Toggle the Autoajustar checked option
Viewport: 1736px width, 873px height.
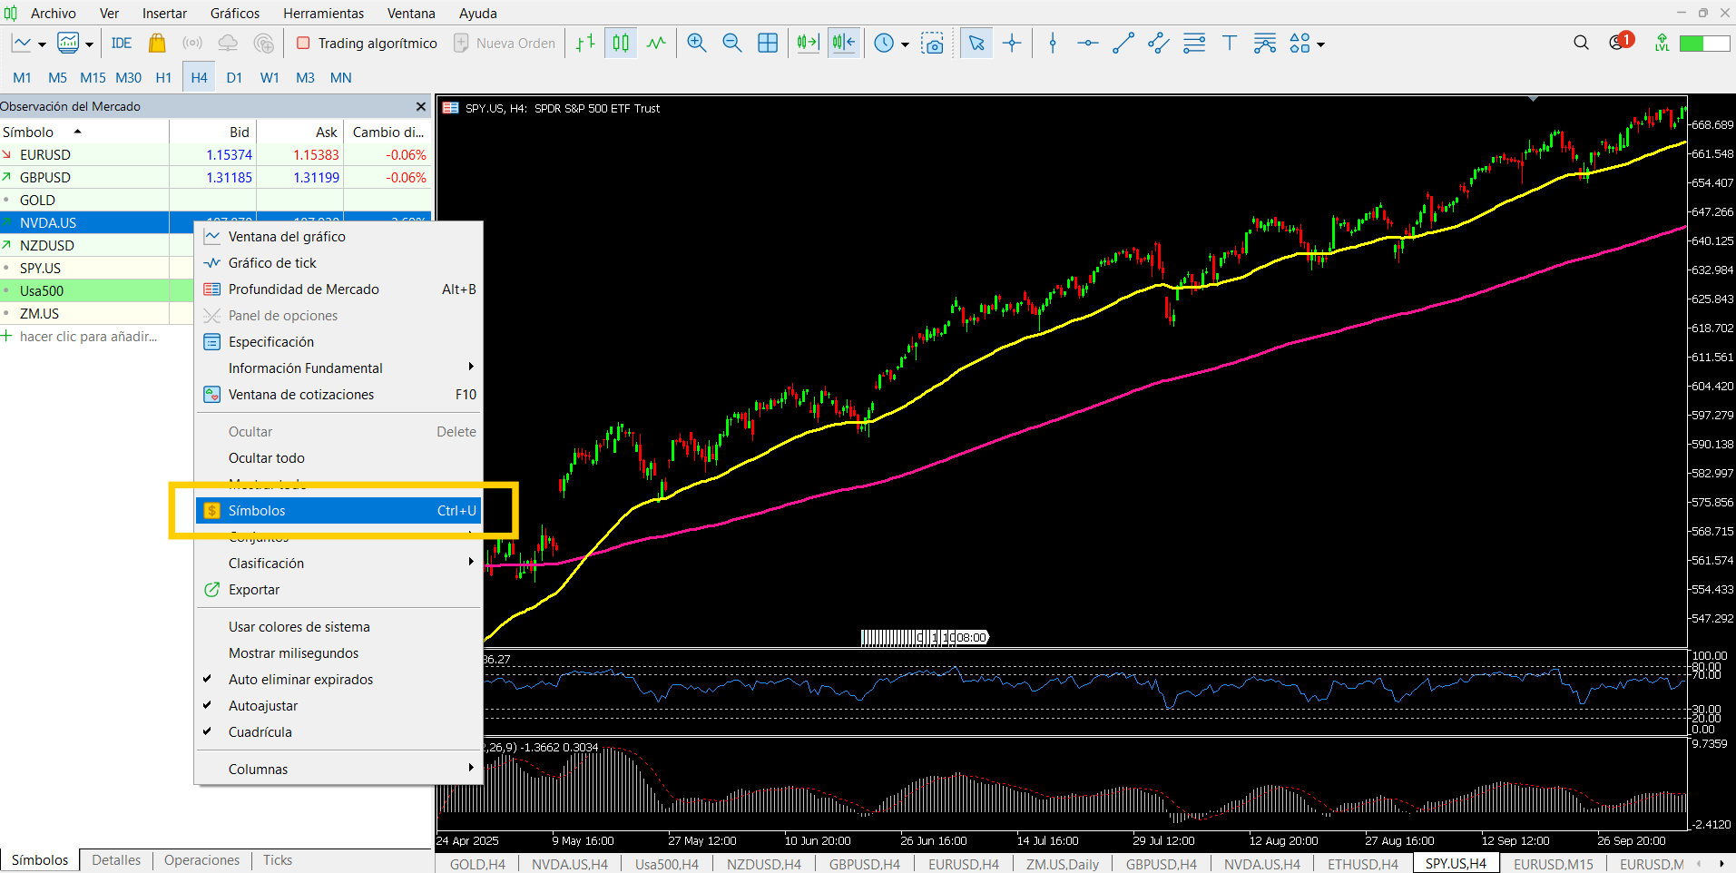(263, 706)
